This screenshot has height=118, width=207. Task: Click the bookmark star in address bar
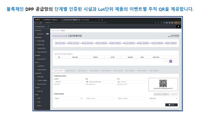(161, 23)
